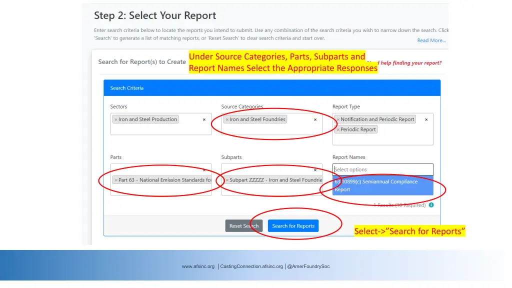This screenshot has width=512, height=288.
Task: Click the Report Names label
Action: [x=348, y=157]
